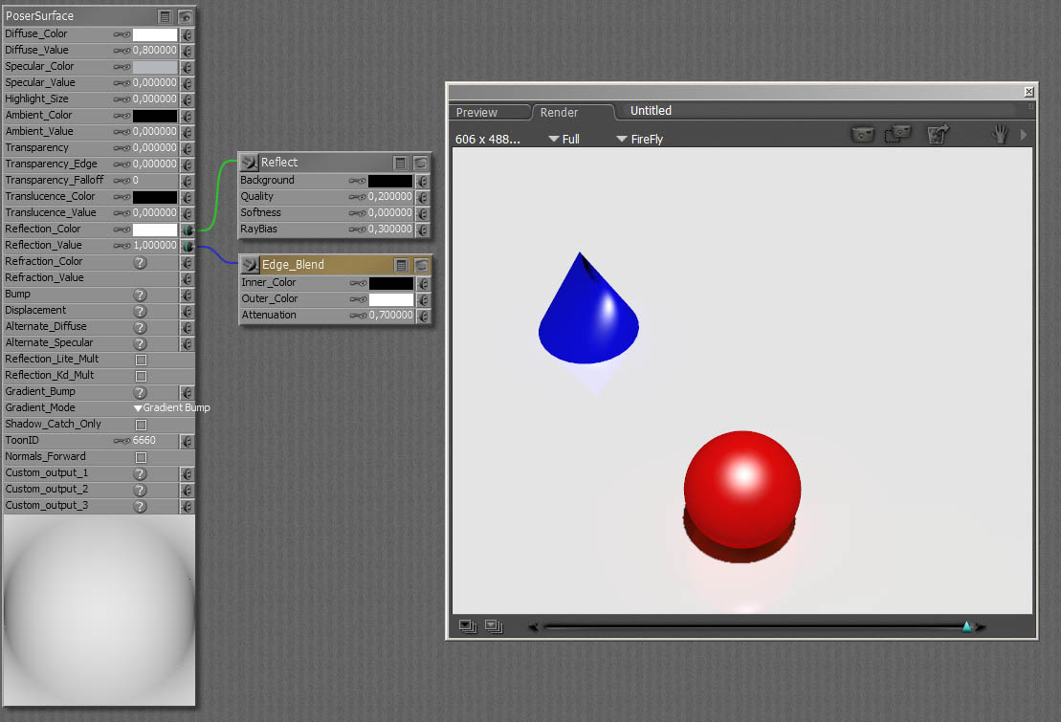The image size is (1061, 722).
Task: Open the FireFly renderer dropdown
Action: [x=639, y=139]
